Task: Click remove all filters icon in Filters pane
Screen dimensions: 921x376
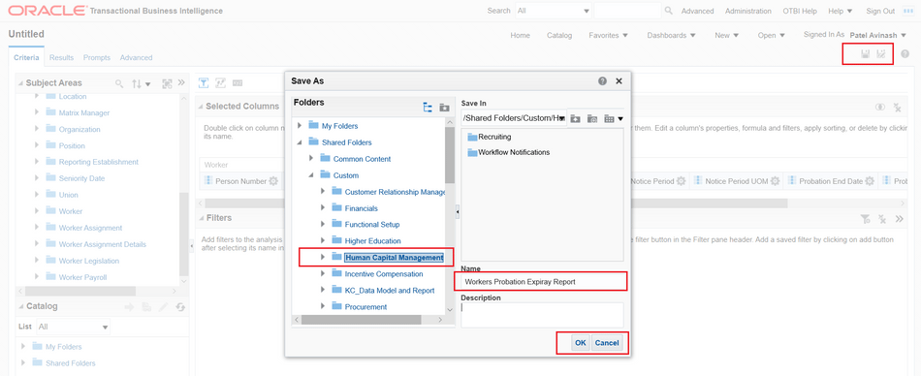Action: [x=881, y=219]
